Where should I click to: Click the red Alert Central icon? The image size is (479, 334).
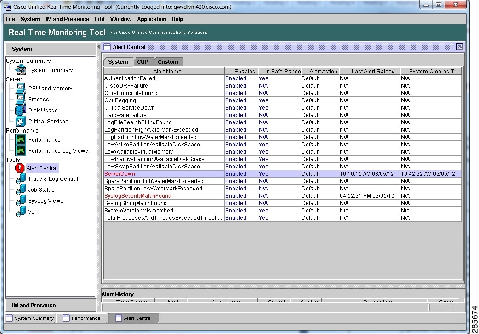click(x=20, y=168)
